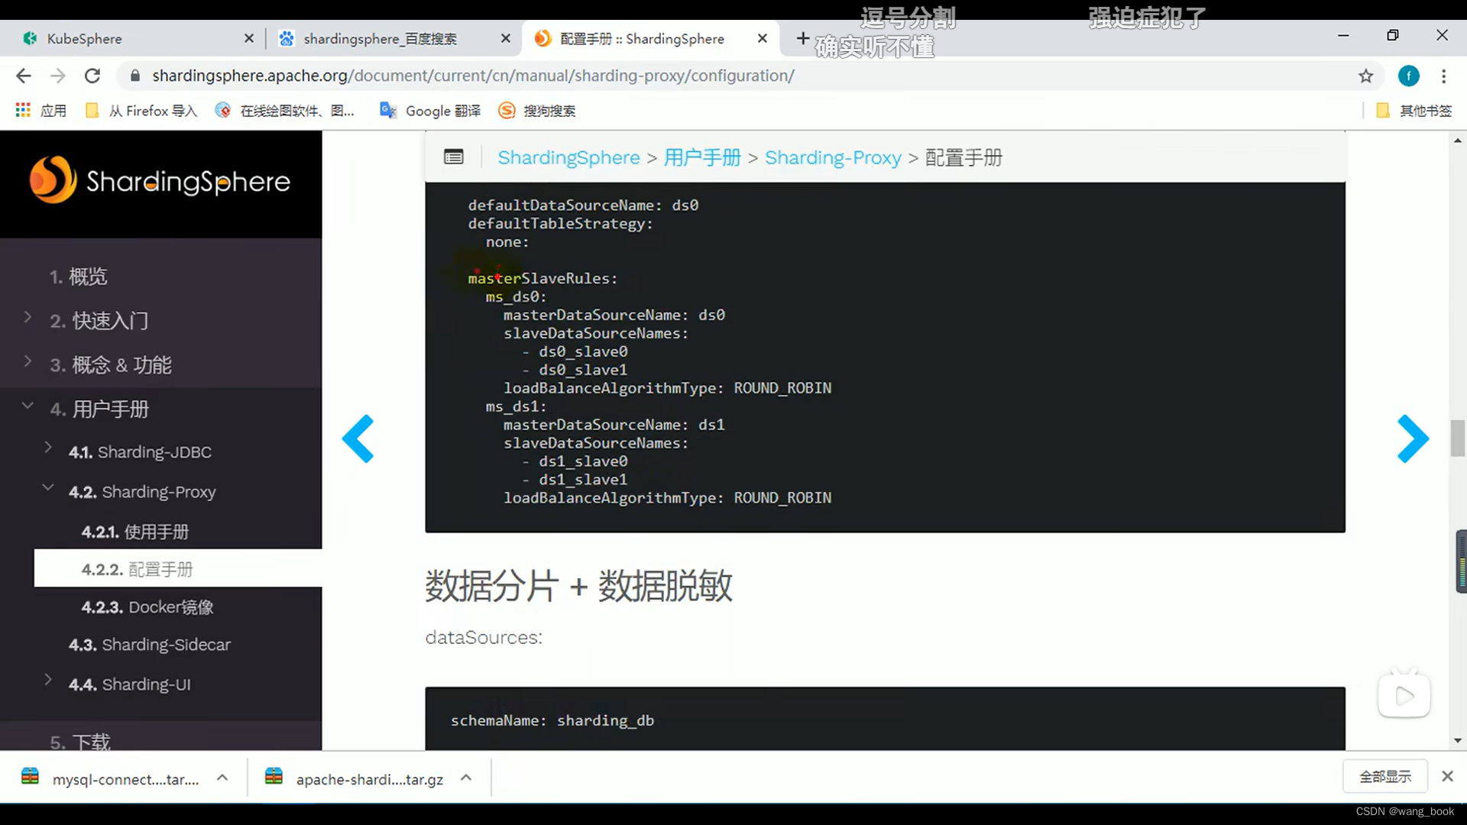The image size is (1467, 825).
Task: Click the '数据分片 + 数据脱敏' heading
Action: pos(578,586)
